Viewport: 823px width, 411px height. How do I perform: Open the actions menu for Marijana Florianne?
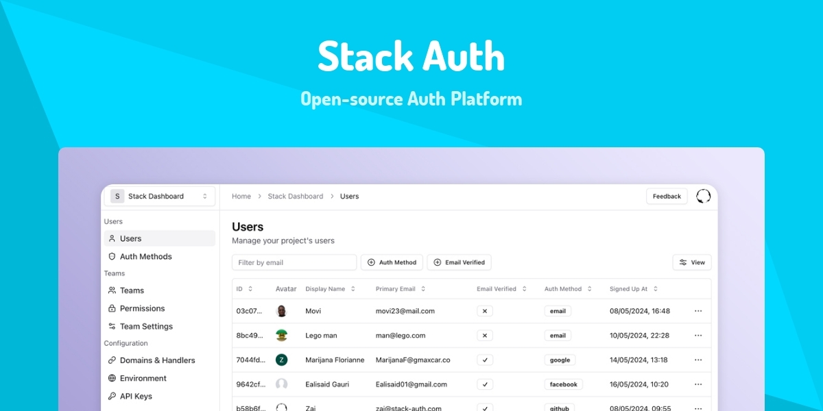[x=698, y=360]
